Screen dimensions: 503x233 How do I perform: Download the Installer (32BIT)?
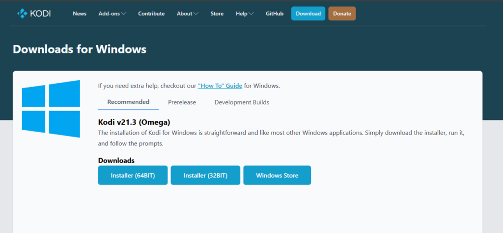point(205,175)
